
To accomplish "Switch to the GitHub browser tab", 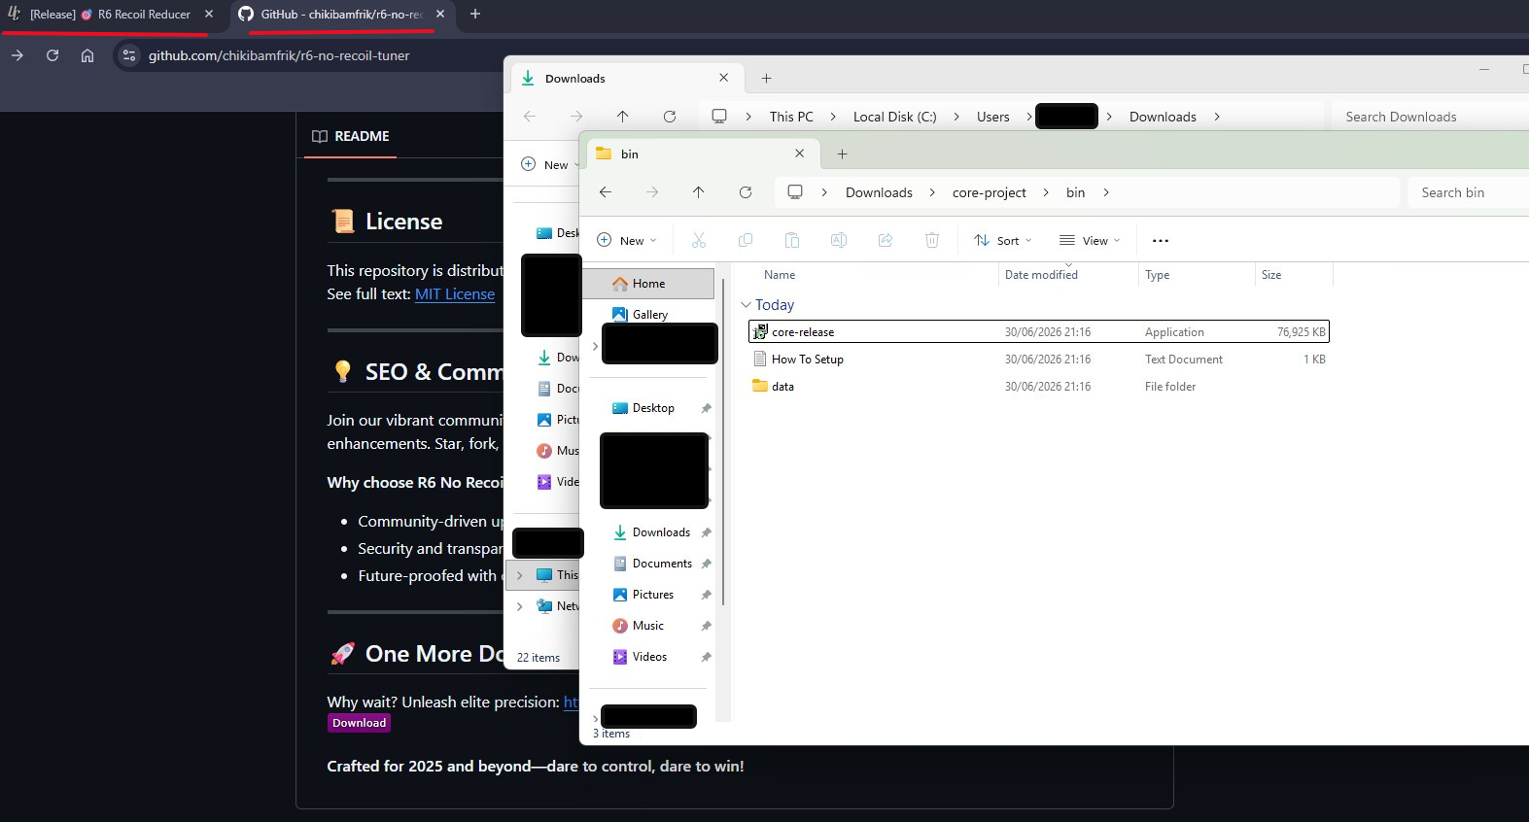I will click(340, 14).
